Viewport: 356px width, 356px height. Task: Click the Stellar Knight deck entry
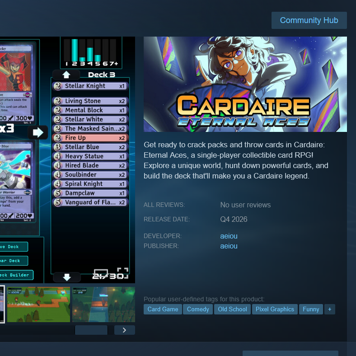coord(91,86)
